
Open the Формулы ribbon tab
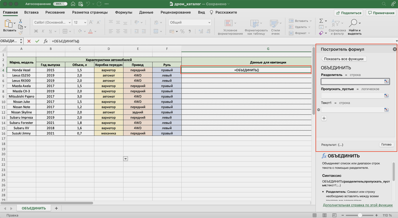[x=124, y=12]
